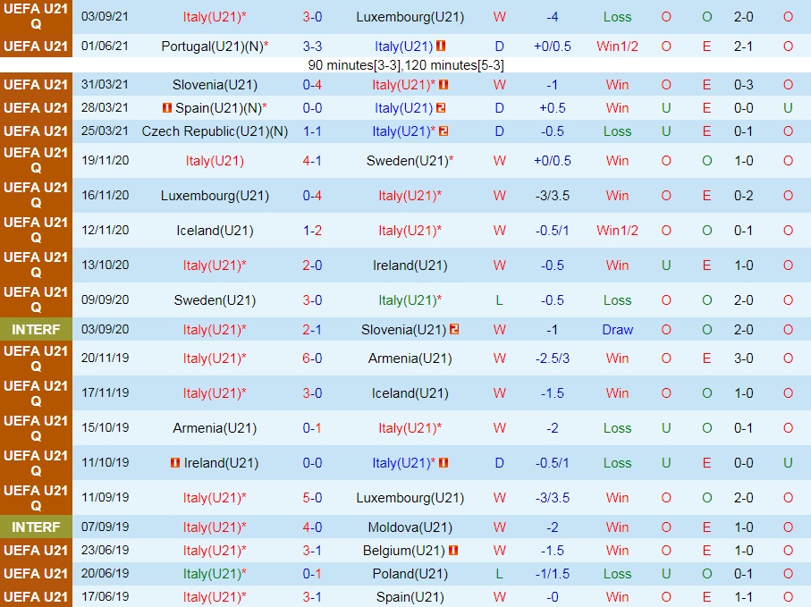Click the card icon beside Italy in Portugal match
This screenshot has height=607, width=811.
click(441, 46)
